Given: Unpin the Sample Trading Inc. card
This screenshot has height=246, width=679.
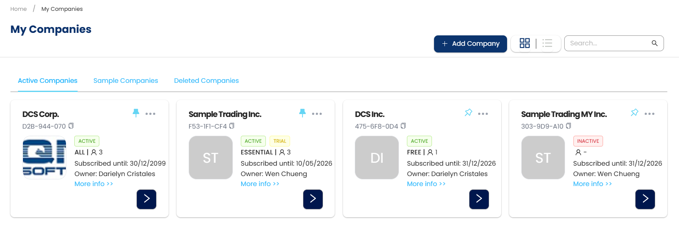Looking at the screenshot, I should 303,113.
